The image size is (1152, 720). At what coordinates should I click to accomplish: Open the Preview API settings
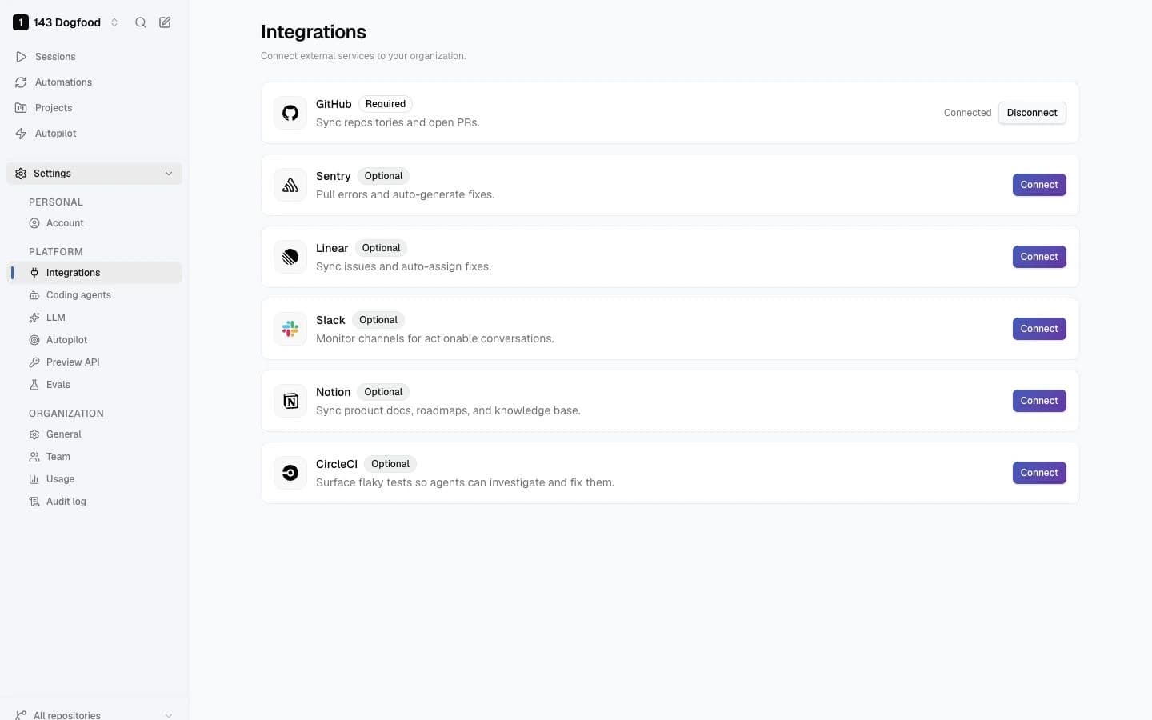point(94,362)
